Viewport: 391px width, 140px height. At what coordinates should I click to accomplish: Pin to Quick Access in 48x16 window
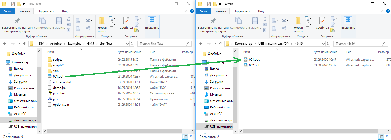(x=213, y=25)
